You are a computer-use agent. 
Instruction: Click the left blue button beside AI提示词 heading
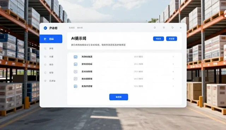(x=159, y=39)
